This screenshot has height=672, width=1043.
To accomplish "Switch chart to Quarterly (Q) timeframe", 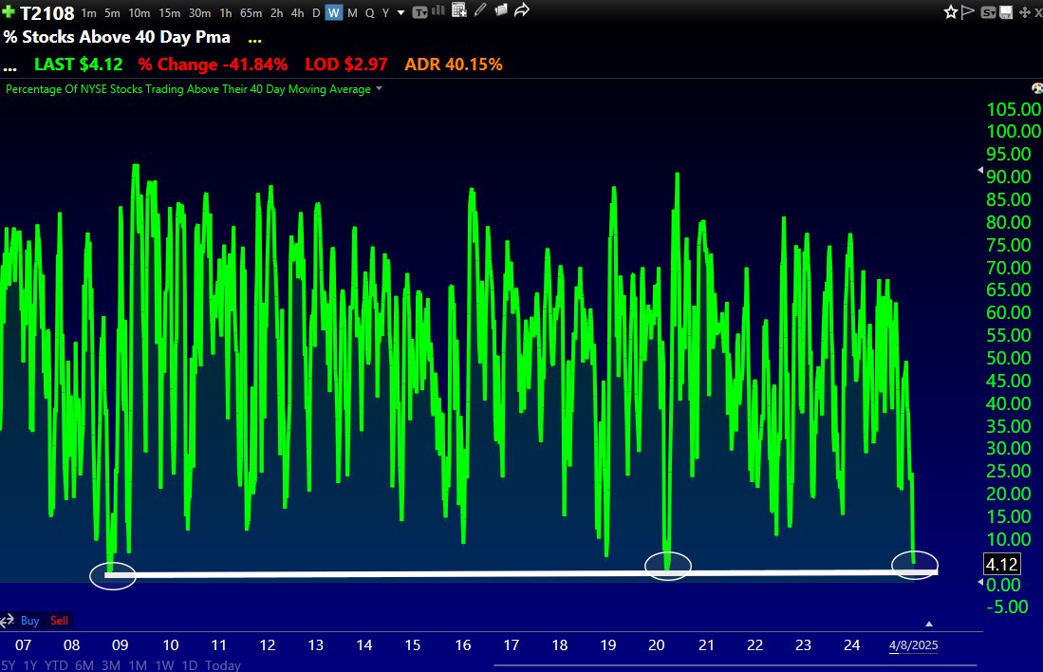I will (370, 13).
